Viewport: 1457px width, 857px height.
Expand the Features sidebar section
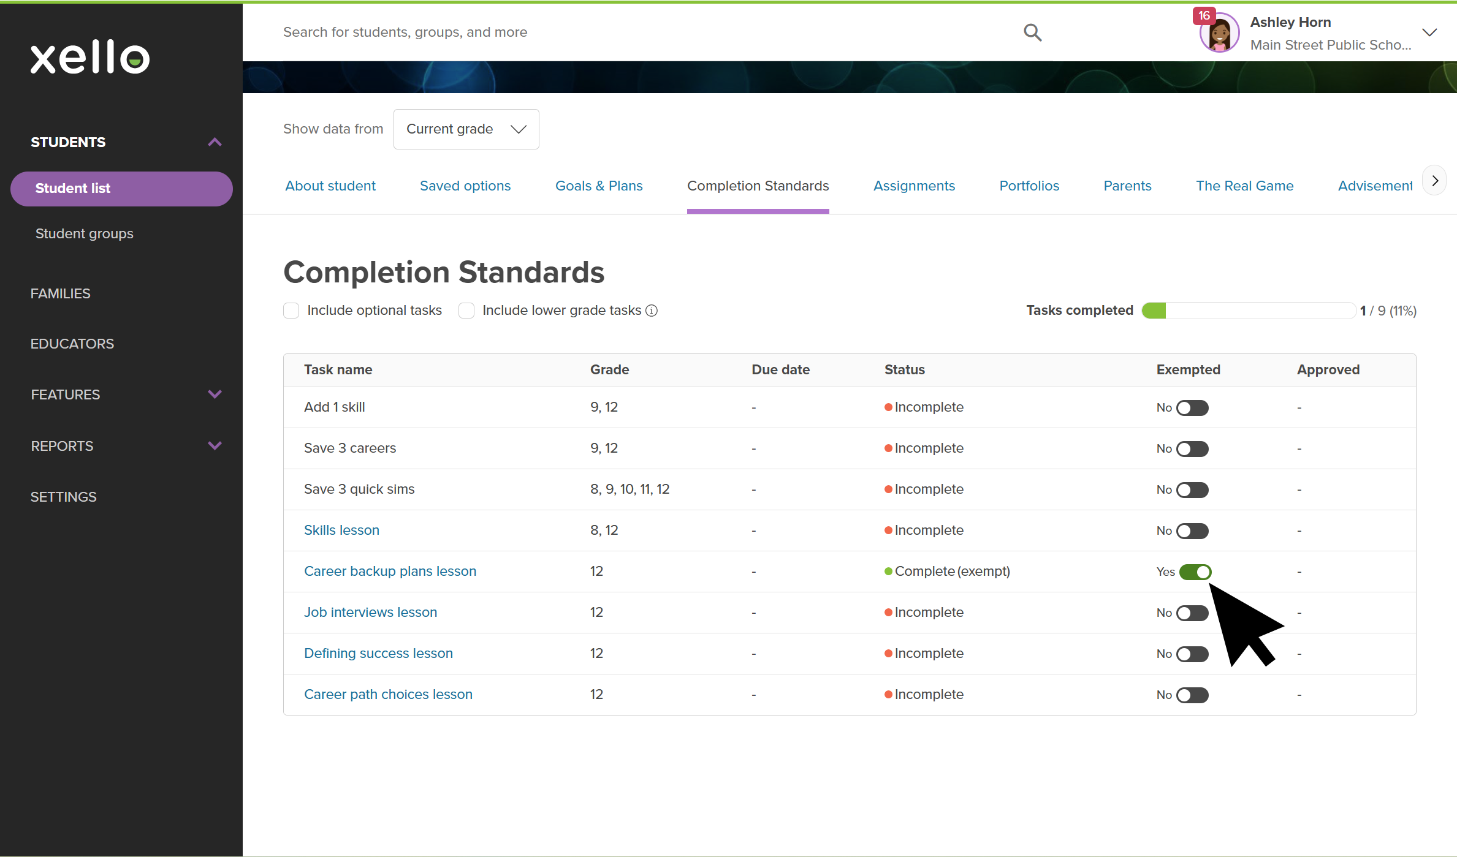215,395
